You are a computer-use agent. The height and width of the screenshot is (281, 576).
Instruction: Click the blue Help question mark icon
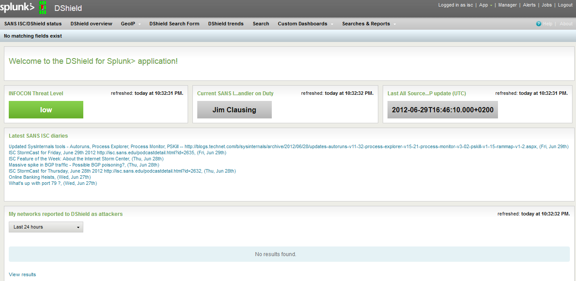pyautogui.click(x=538, y=24)
